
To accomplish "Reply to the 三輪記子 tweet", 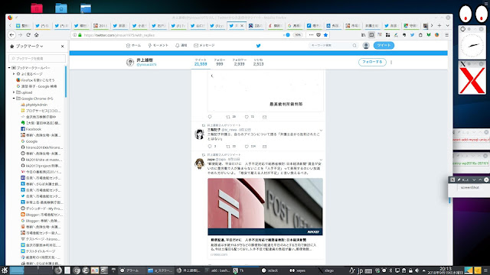I will point(210,146).
